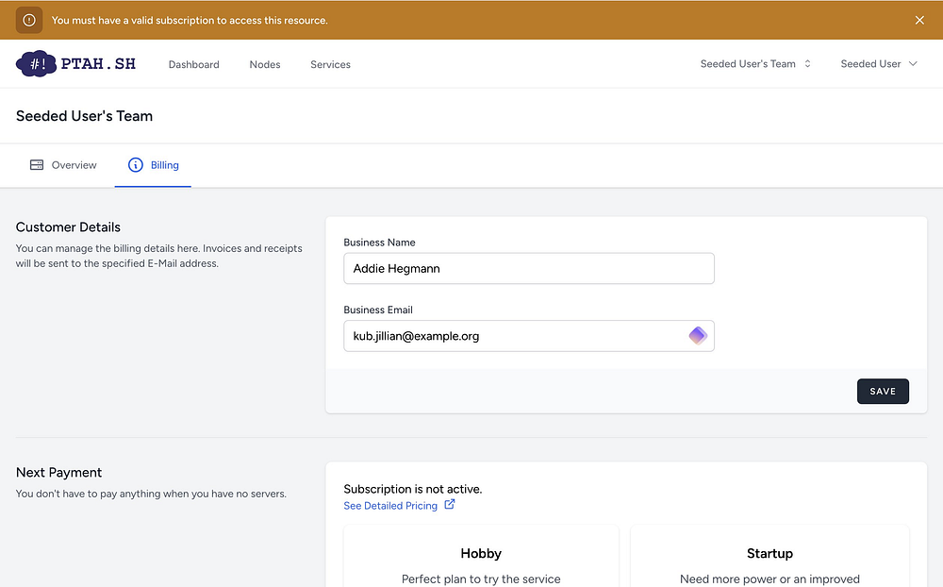Click the Ptah.sh cloud logo
The image size is (943, 587).
click(x=37, y=64)
